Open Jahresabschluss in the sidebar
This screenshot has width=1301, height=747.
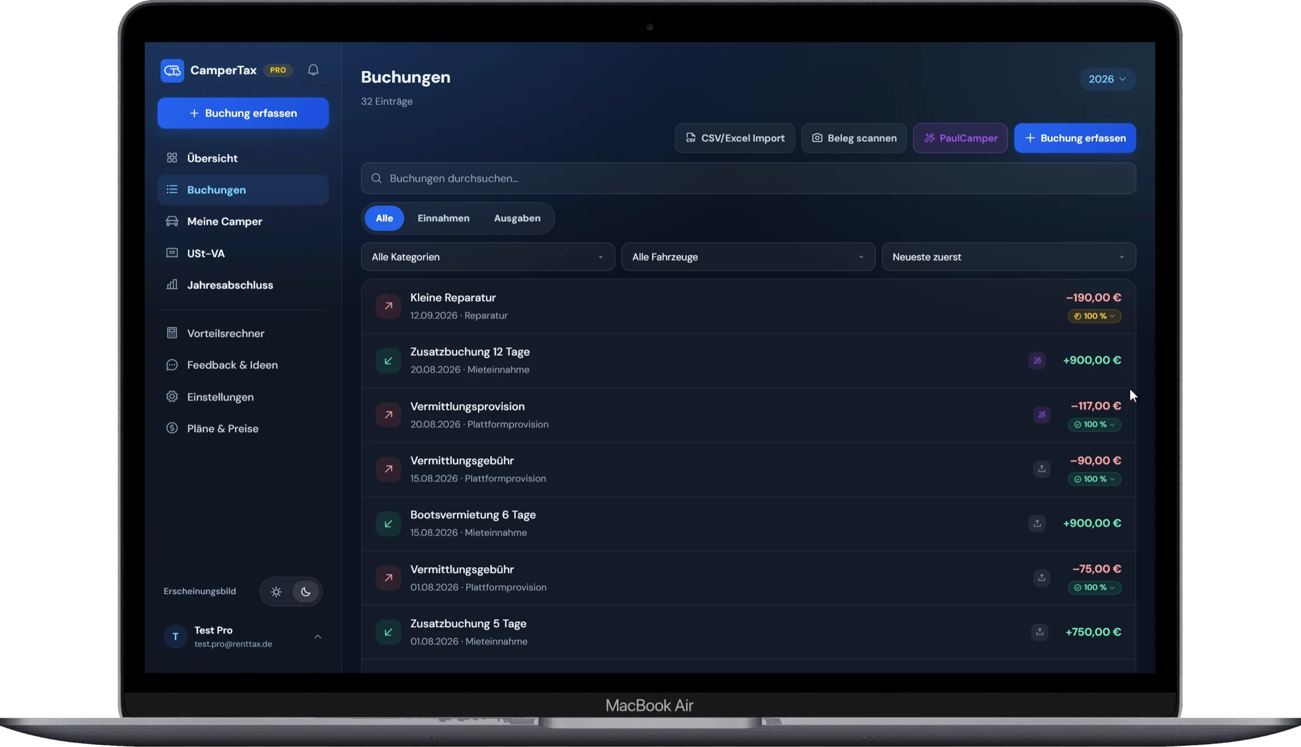tap(243, 285)
